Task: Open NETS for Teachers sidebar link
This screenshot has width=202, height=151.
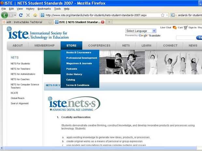Action: [x=20, y=69]
